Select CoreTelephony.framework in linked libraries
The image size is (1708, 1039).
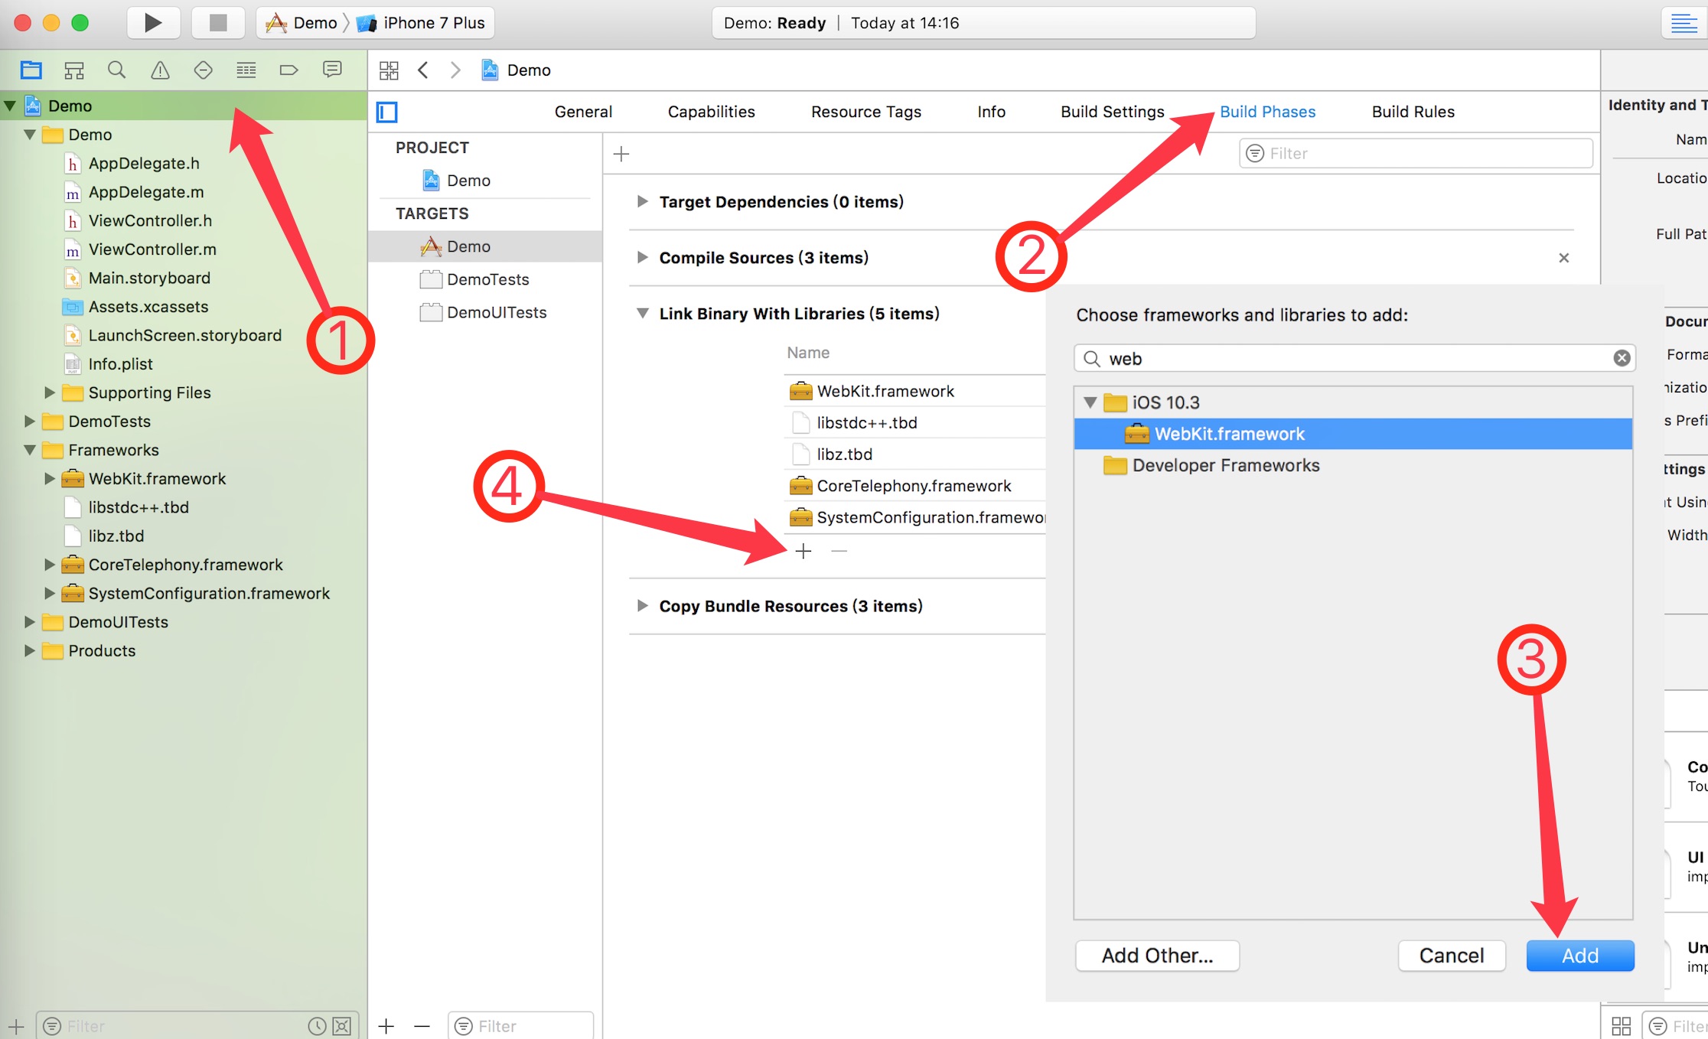pyautogui.click(x=914, y=486)
